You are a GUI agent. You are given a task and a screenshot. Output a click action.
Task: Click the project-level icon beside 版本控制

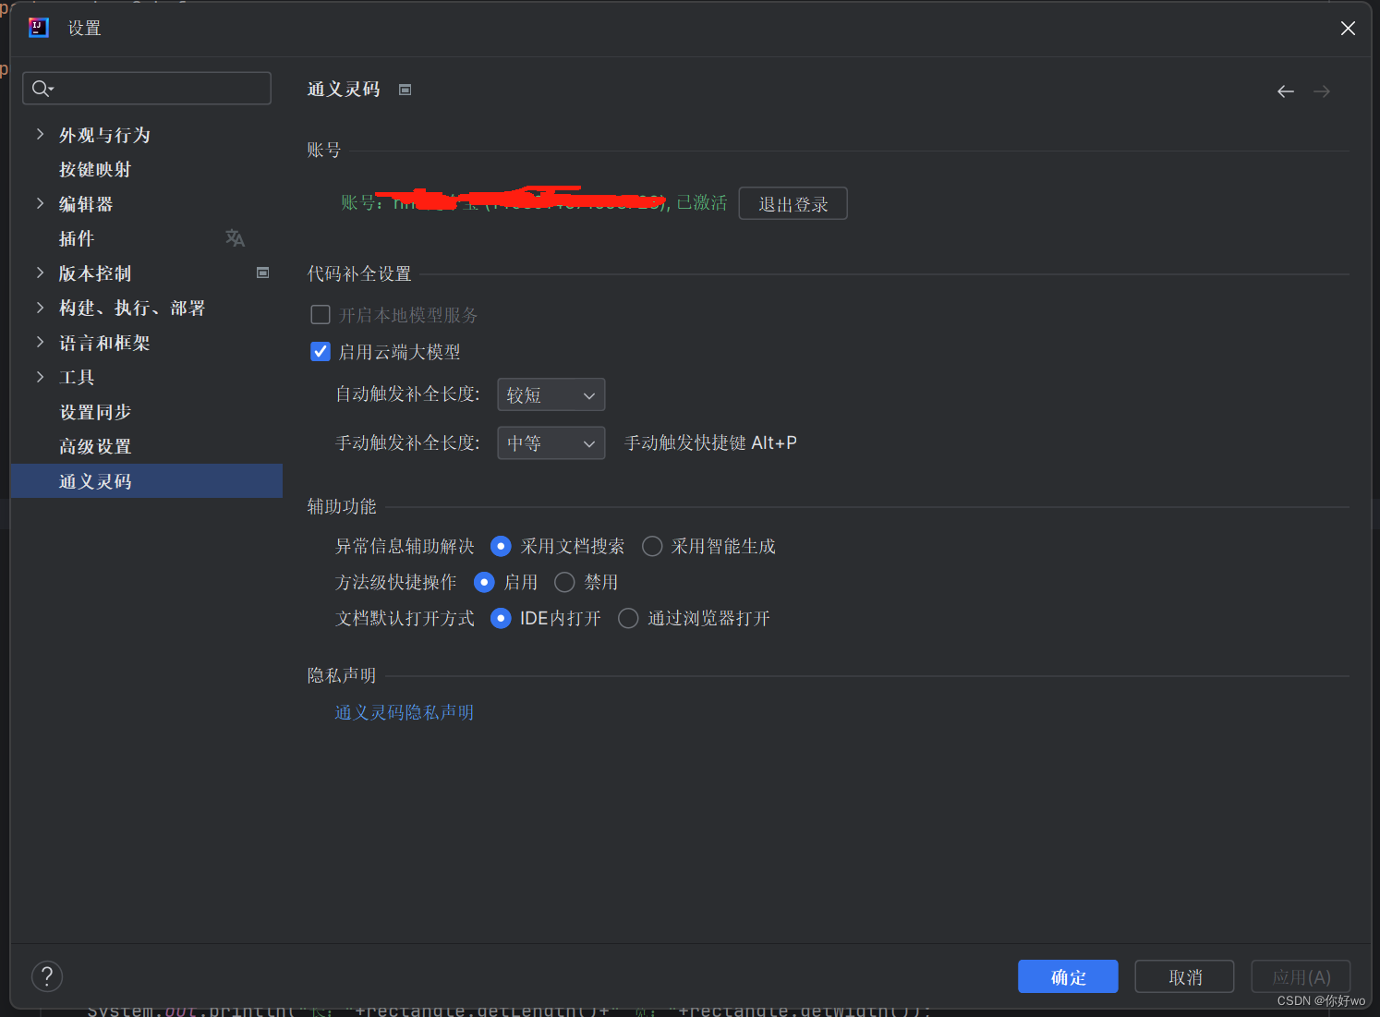click(262, 272)
